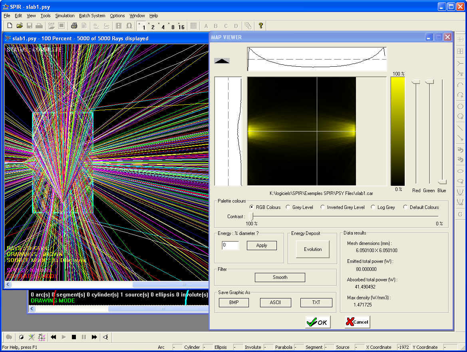Choose the Log Grey palette option
The image size is (467, 352).
[x=373, y=207]
